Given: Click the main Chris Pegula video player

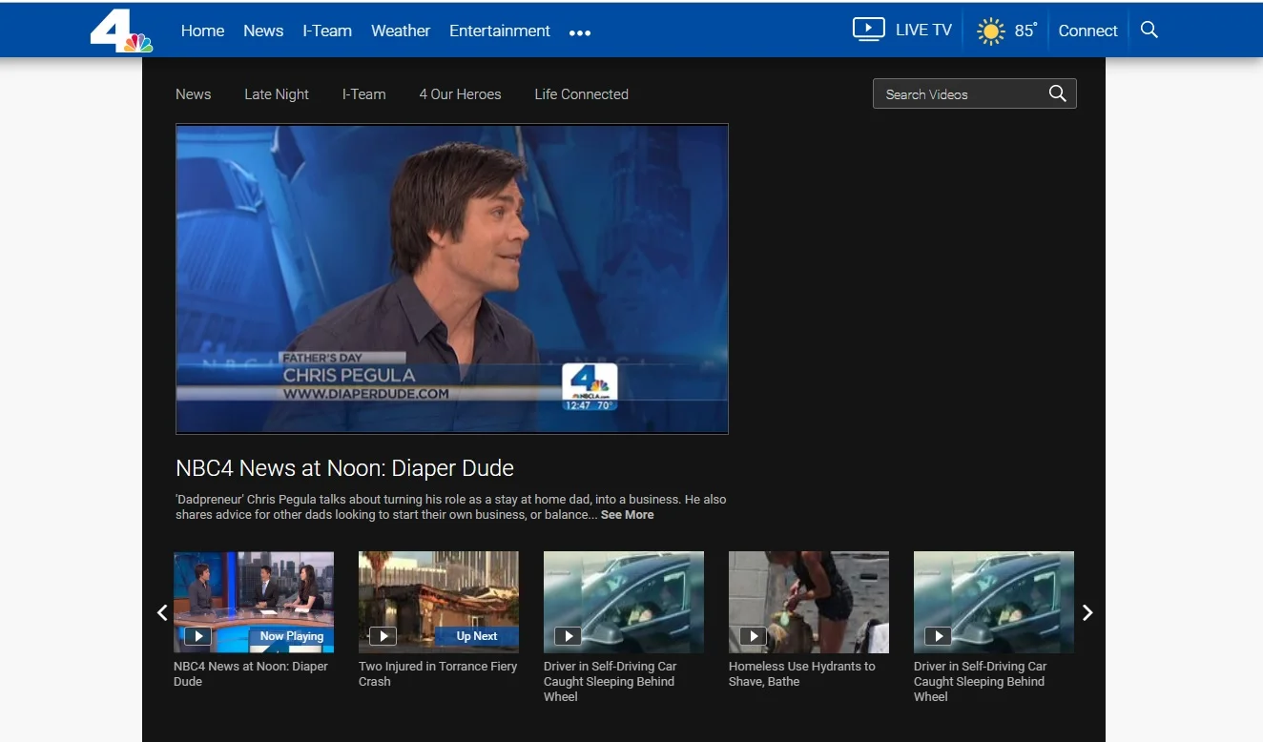Looking at the screenshot, I should [x=452, y=278].
